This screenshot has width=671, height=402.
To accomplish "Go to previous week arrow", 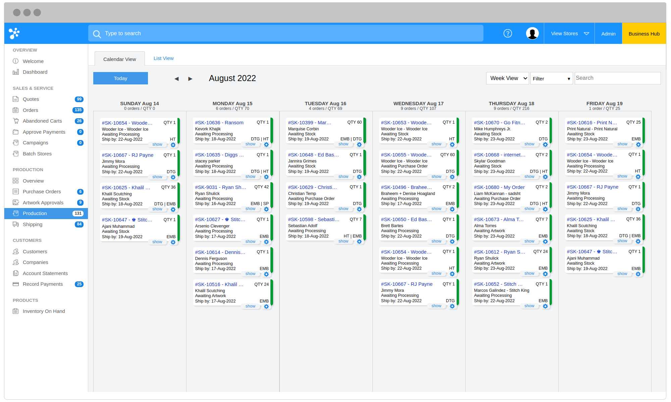I will [176, 79].
